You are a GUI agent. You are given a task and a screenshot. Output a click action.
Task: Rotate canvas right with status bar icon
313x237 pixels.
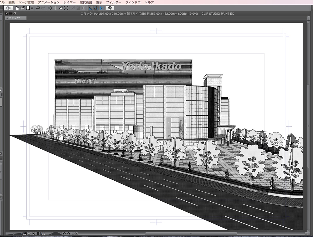coord(69,234)
